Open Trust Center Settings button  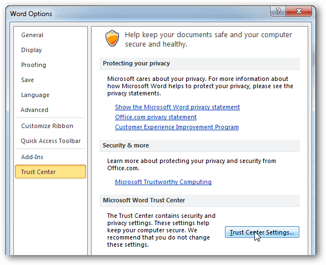click(x=262, y=232)
